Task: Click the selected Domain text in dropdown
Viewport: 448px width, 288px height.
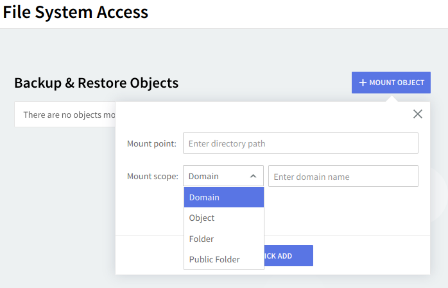Action: tap(203, 176)
